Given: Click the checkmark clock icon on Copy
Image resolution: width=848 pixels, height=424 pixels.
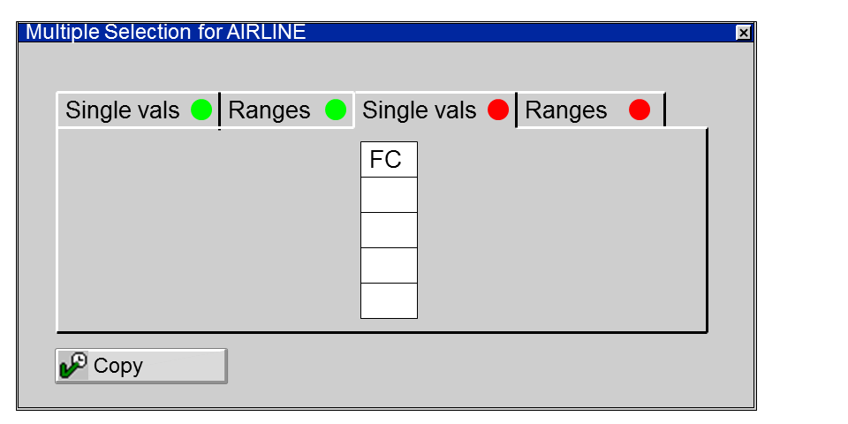Looking at the screenshot, I should point(73,365).
